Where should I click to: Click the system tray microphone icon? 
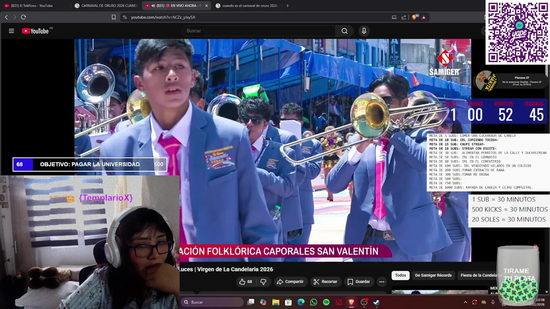tap(493, 302)
